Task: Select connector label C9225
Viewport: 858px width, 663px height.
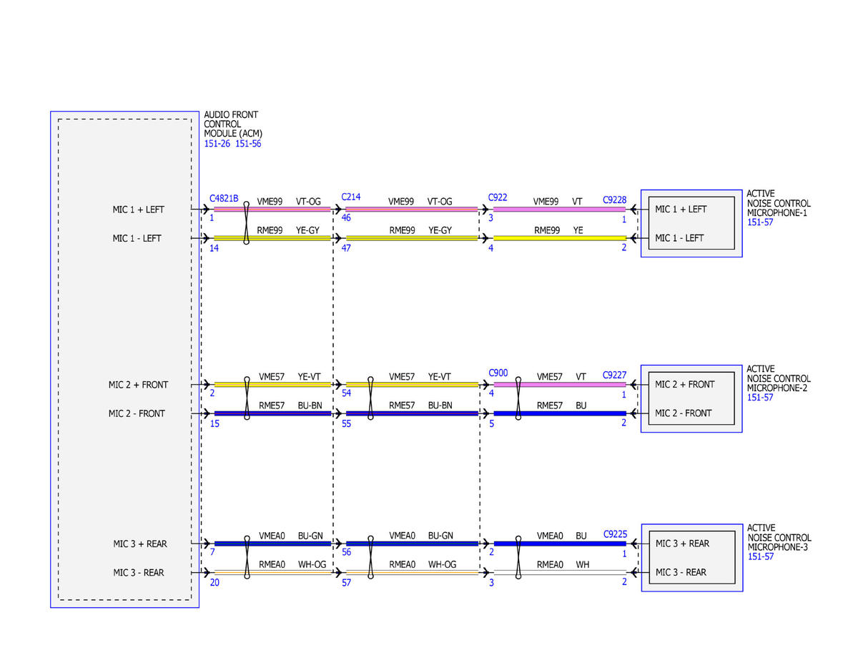Action: coord(615,534)
